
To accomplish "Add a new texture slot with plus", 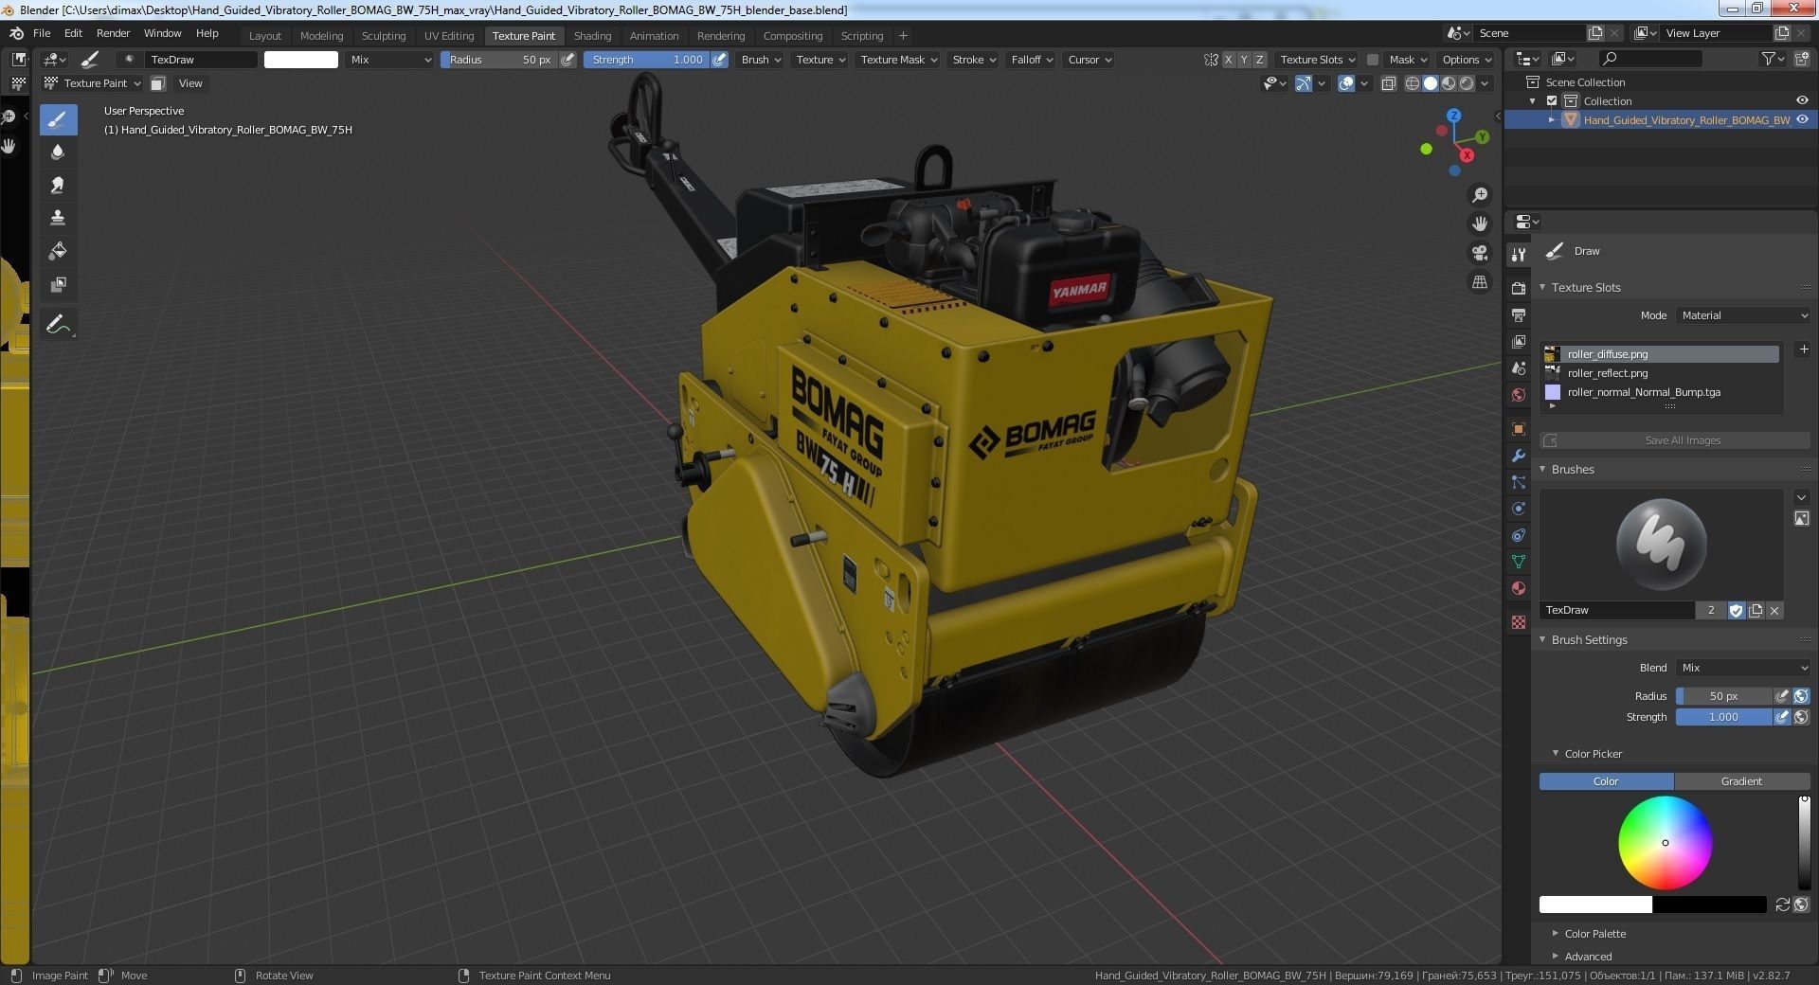I will coord(1803,349).
